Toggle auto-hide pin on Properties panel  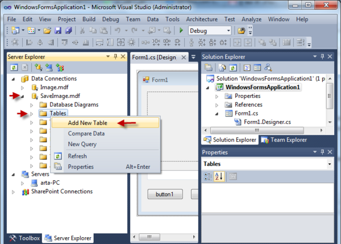[322, 152]
